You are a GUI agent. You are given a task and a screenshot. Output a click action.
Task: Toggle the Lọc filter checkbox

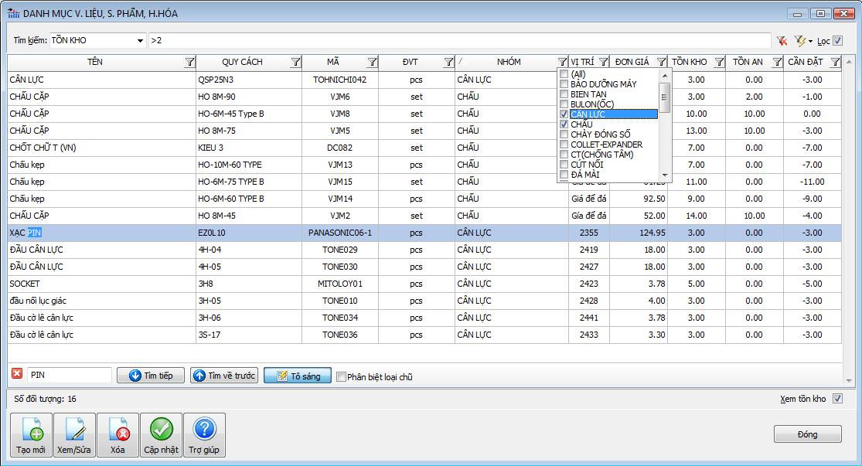[838, 41]
